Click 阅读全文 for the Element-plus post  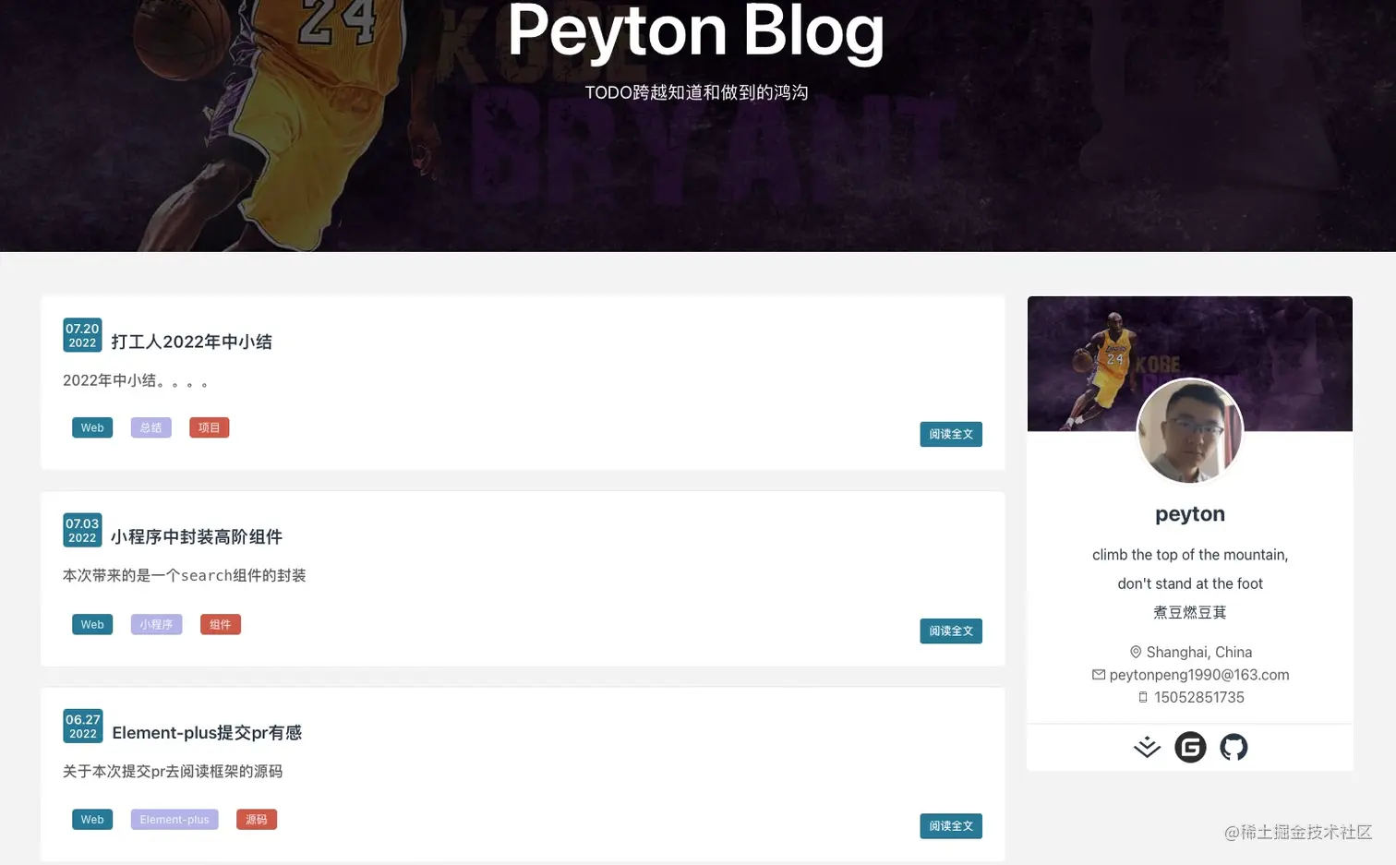pos(951,826)
